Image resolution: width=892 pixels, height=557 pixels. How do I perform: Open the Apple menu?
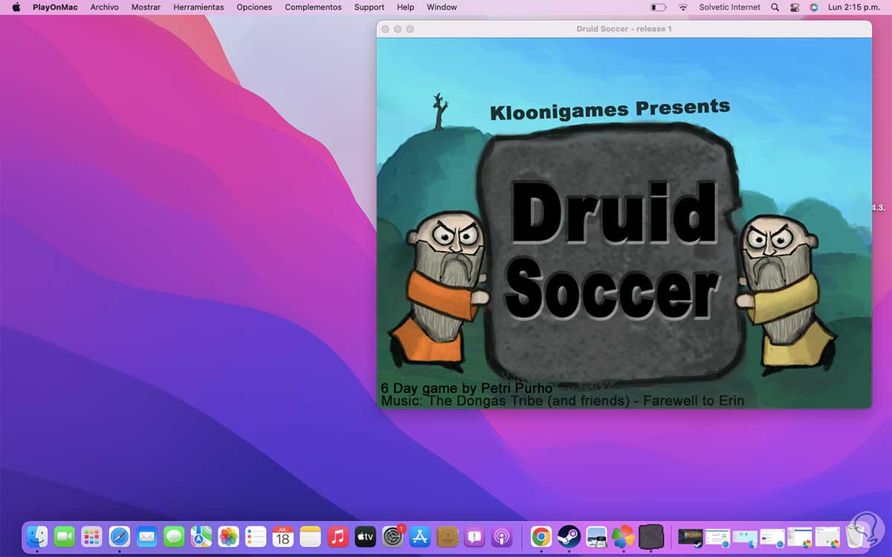[x=16, y=7]
